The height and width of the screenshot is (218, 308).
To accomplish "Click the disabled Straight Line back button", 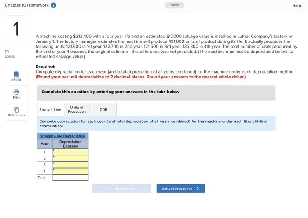I will tap(121, 188).
